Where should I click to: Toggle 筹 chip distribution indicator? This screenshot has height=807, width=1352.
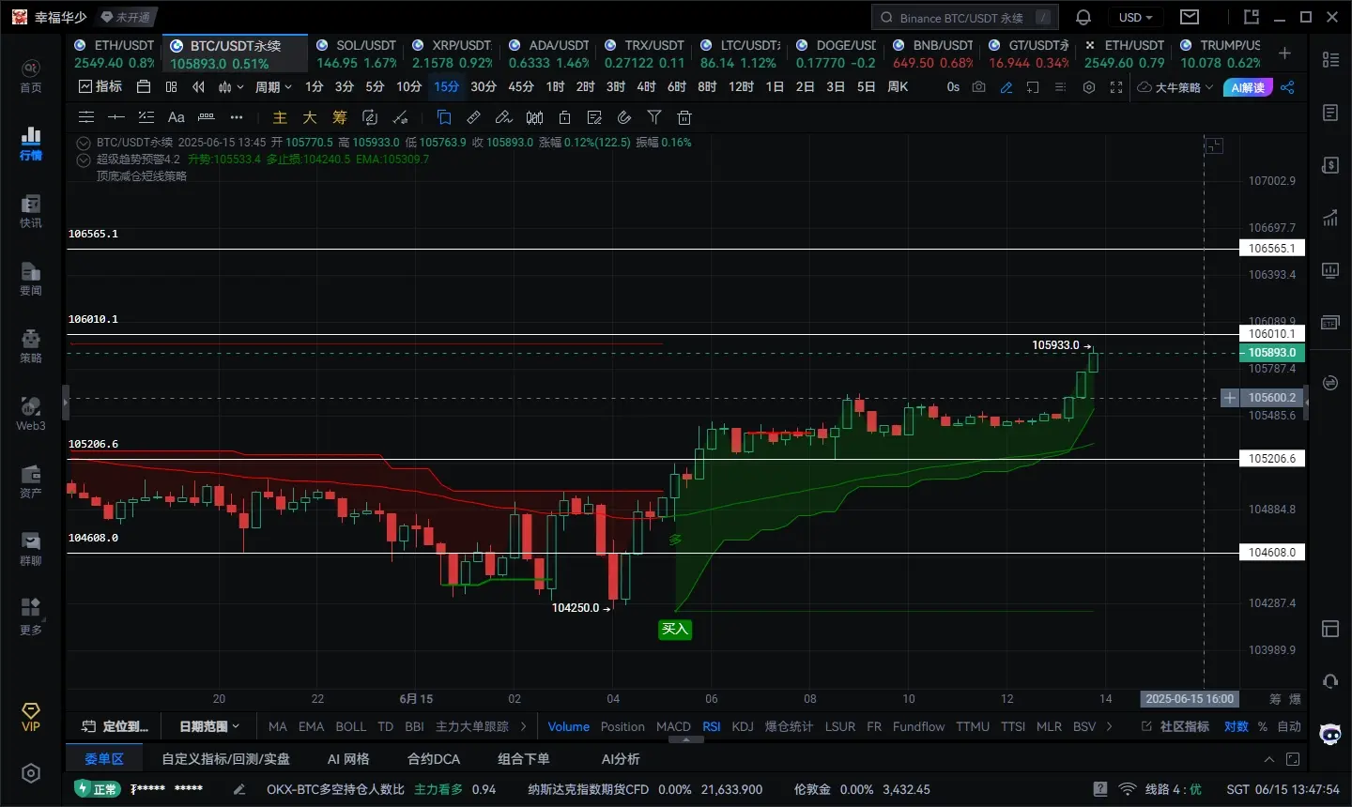[340, 117]
